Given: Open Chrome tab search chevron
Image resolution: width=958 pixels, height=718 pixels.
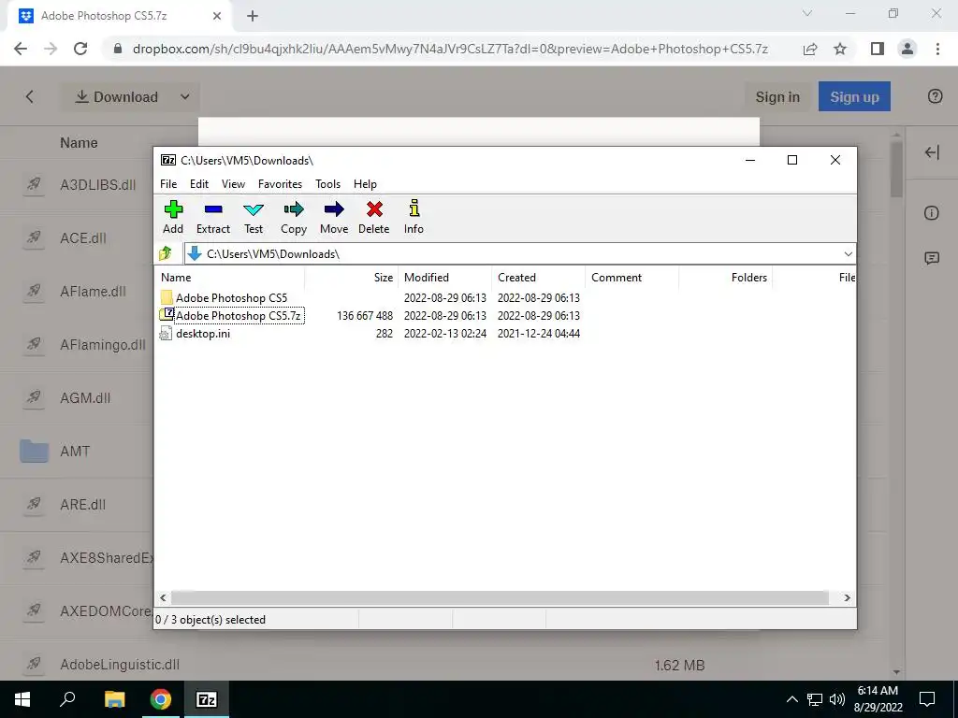Looking at the screenshot, I should pyautogui.click(x=807, y=13).
